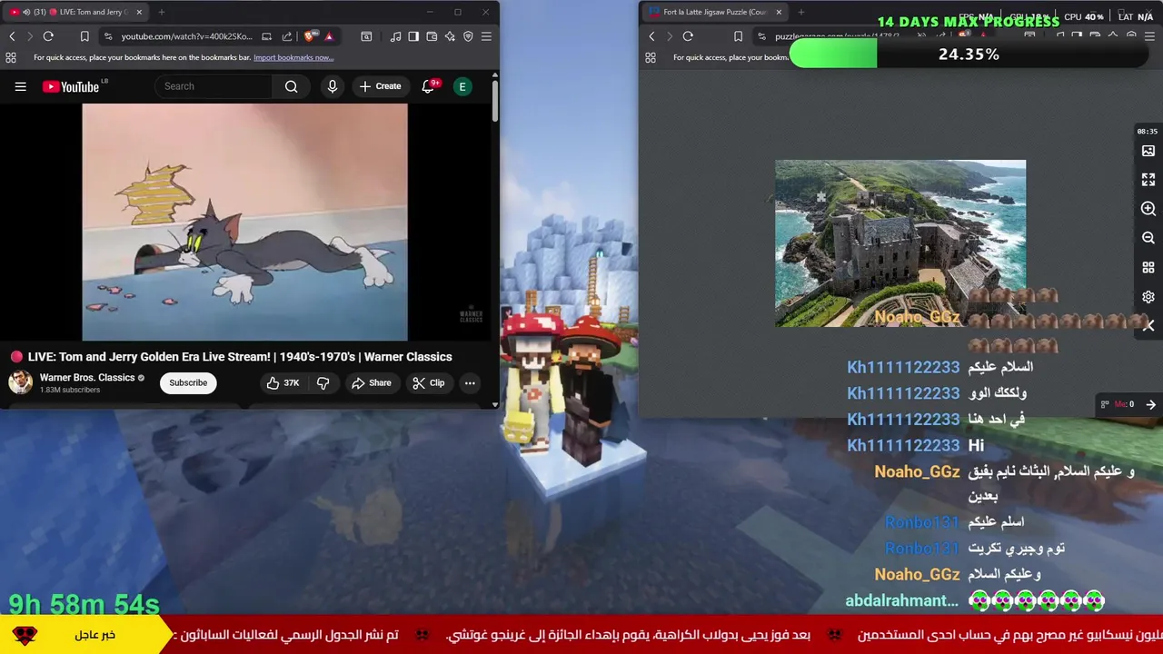Click Import bookmarks now link
The width and height of the screenshot is (1163, 654).
[293, 57]
